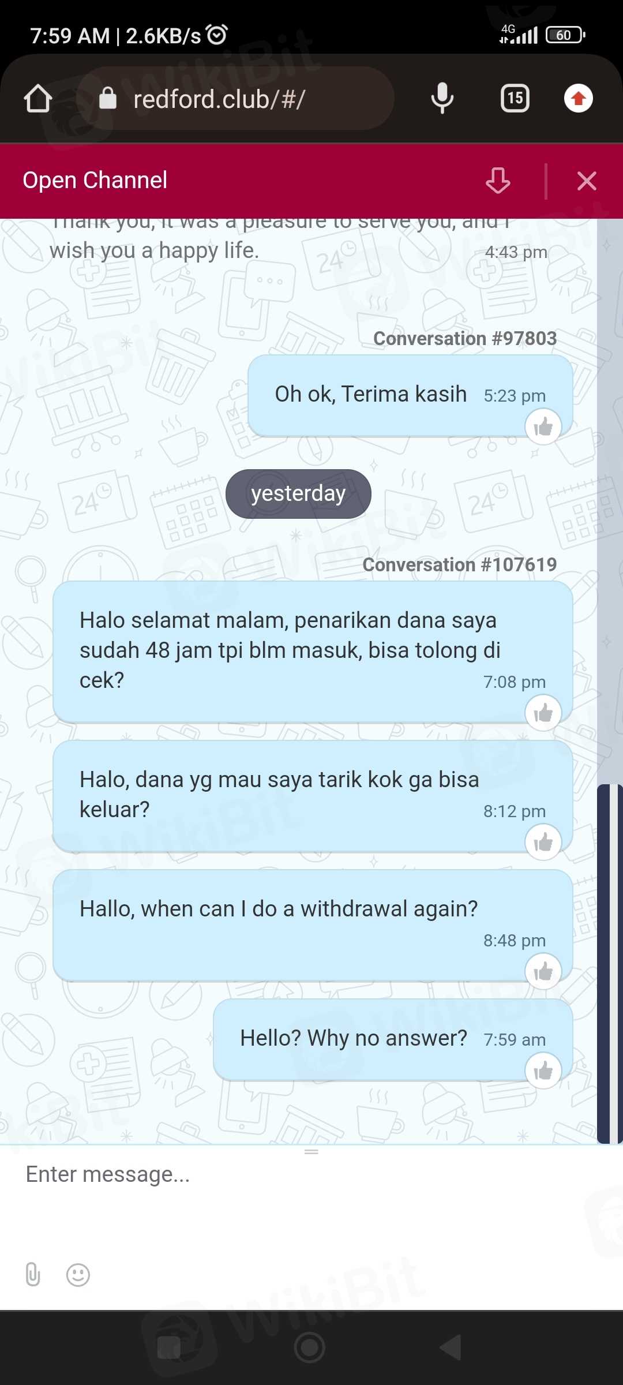Open the attachment paperclip icon
Screen dimensions: 623x1385
pos(33,1274)
